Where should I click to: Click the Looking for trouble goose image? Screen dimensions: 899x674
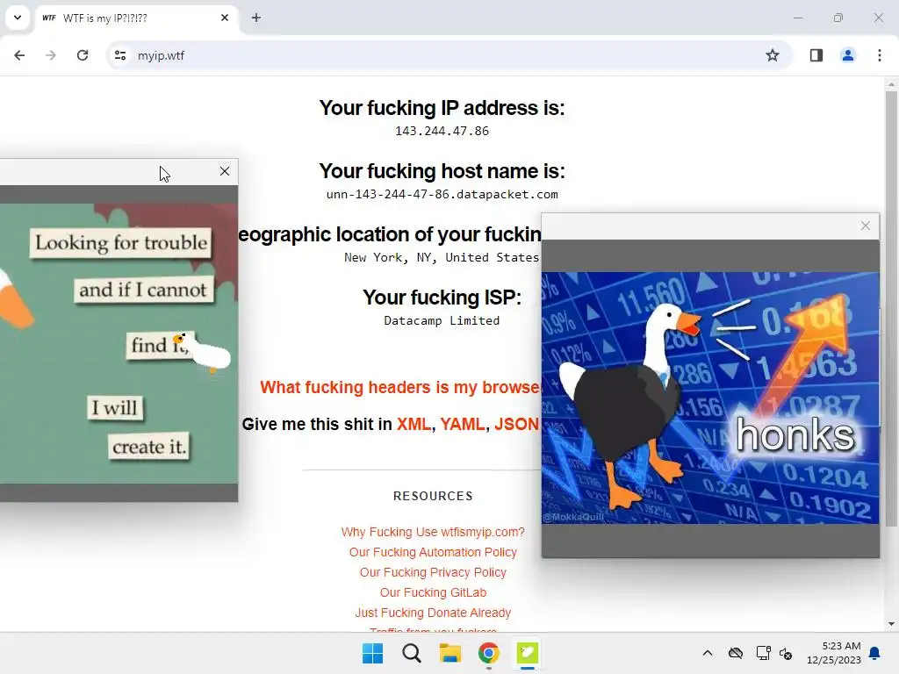click(119, 343)
